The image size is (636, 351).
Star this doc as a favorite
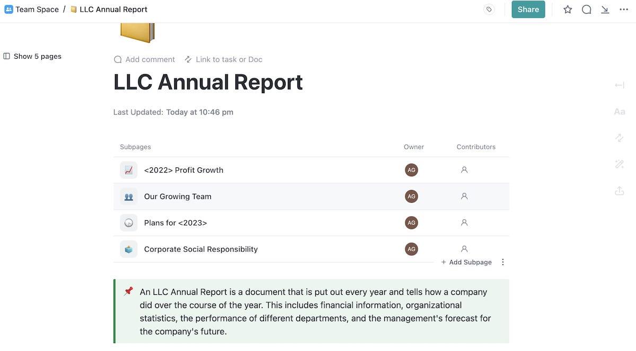(x=568, y=10)
